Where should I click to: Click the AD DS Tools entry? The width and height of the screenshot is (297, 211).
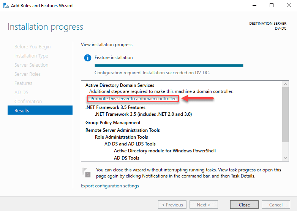[x=126, y=158]
